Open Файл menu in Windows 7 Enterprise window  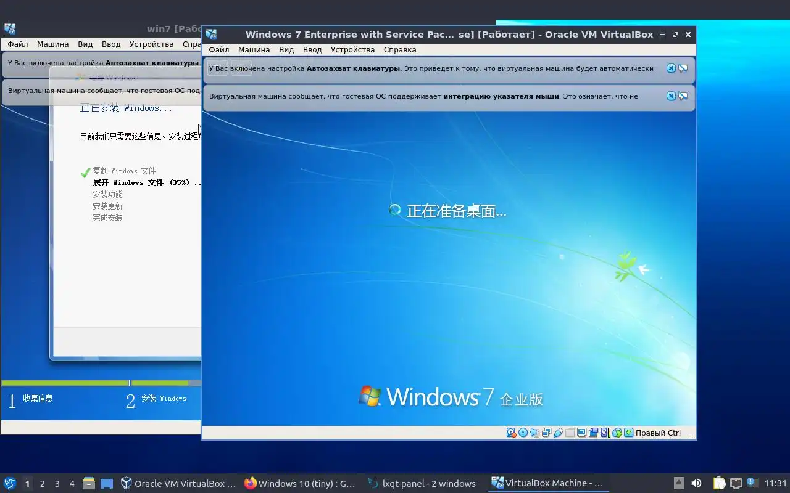coord(218,49)
